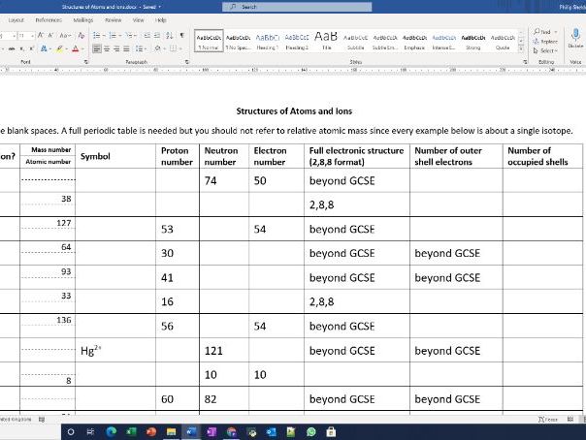
Task: Apply the Title style
Action: pyautogui.click(x=326, y=41)
